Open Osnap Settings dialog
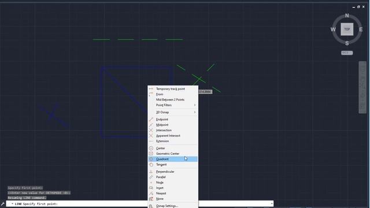 coord(173,206)
